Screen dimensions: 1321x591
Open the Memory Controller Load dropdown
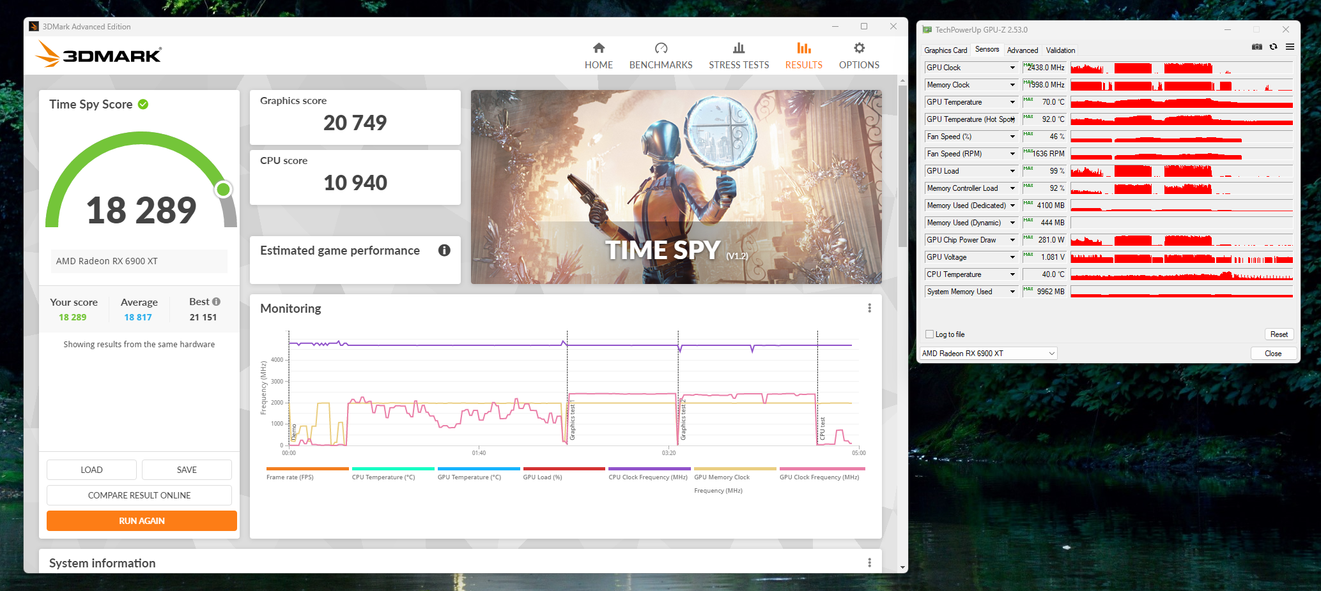[x=1012, y=188]
